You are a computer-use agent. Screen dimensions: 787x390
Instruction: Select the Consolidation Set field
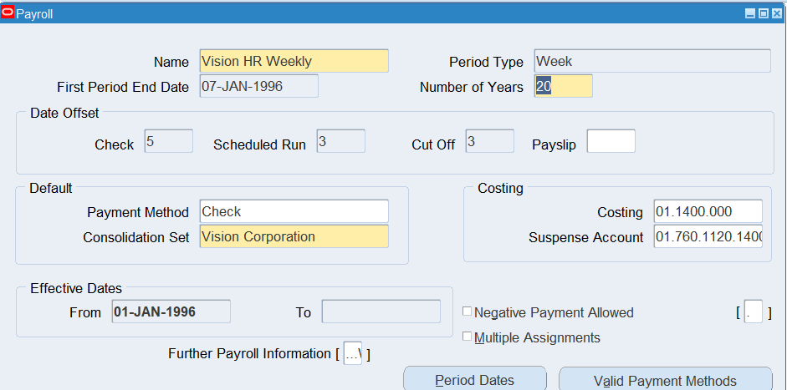tap(294, 236)
